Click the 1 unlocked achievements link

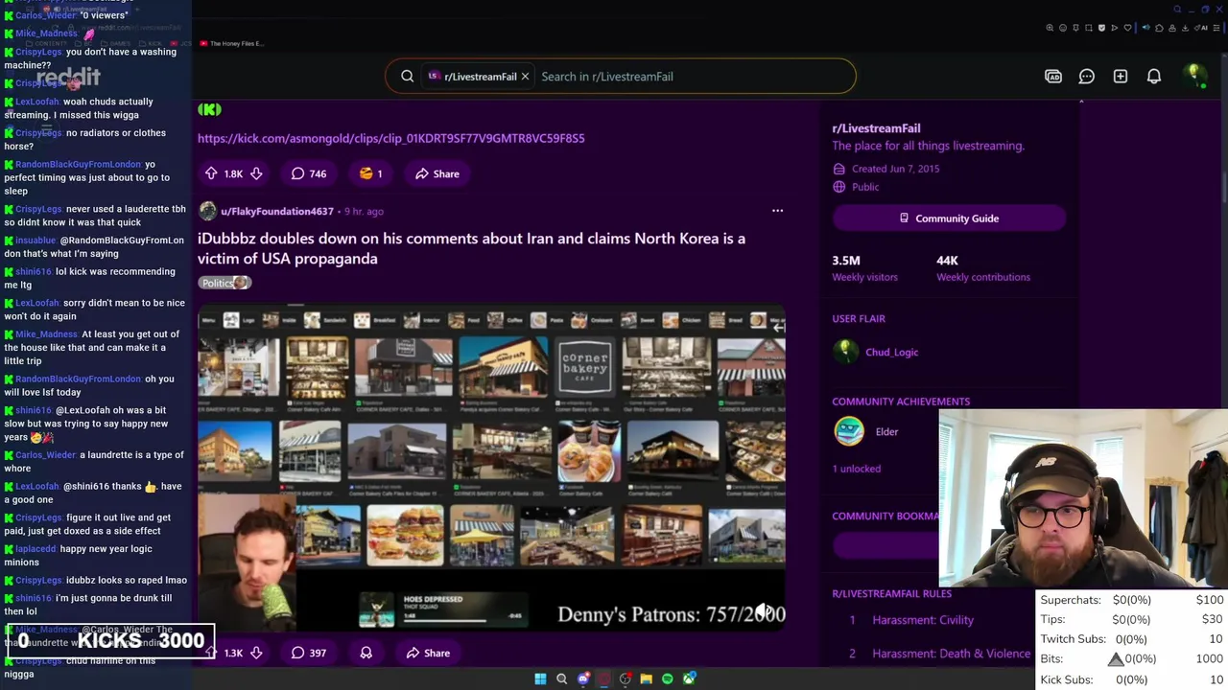[x=856, y=469]
